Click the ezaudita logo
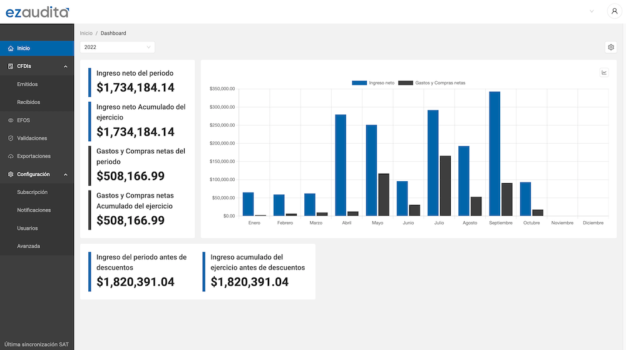Screen dimensions: 626x350 coord(38,12)
